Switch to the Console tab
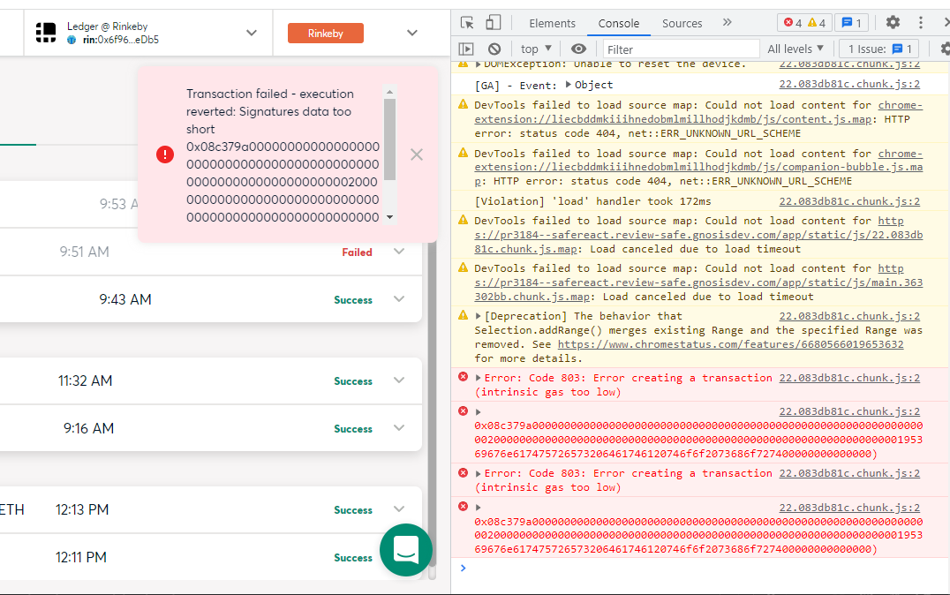This screenshot has width=950, height=595. 619,23
